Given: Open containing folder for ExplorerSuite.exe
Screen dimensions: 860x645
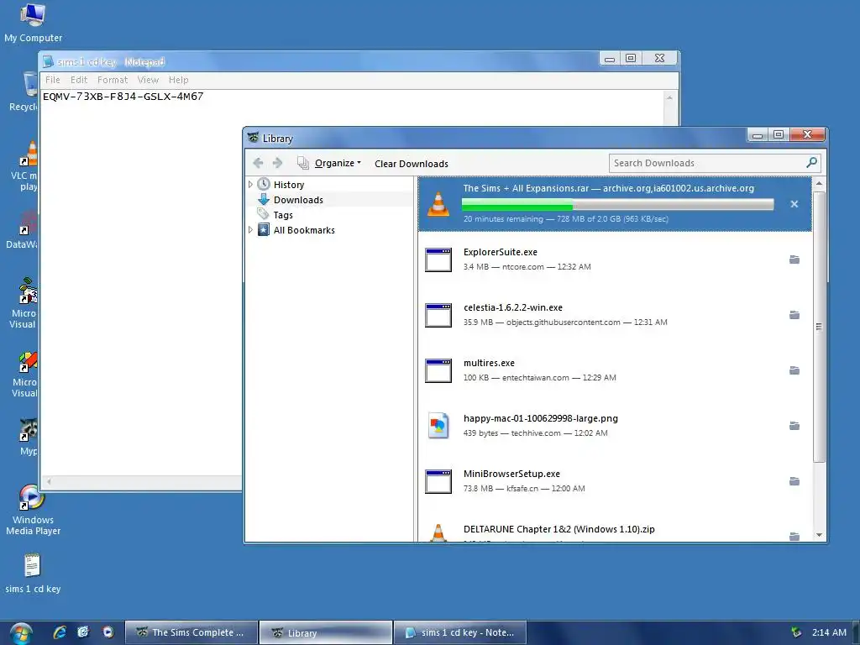Looking at the screenshot, I should coord(794,260).
